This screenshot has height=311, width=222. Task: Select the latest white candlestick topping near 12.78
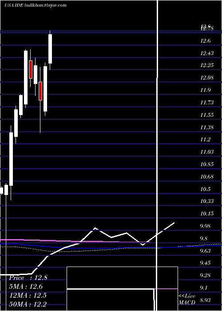coord(50,49)
